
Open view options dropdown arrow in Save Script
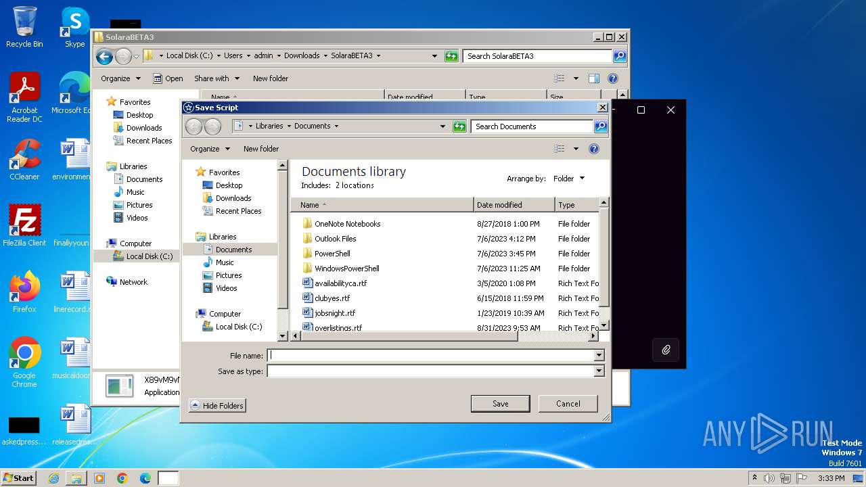pos(576,149)
